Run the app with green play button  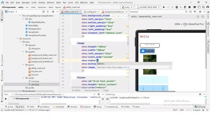point(164,7)
